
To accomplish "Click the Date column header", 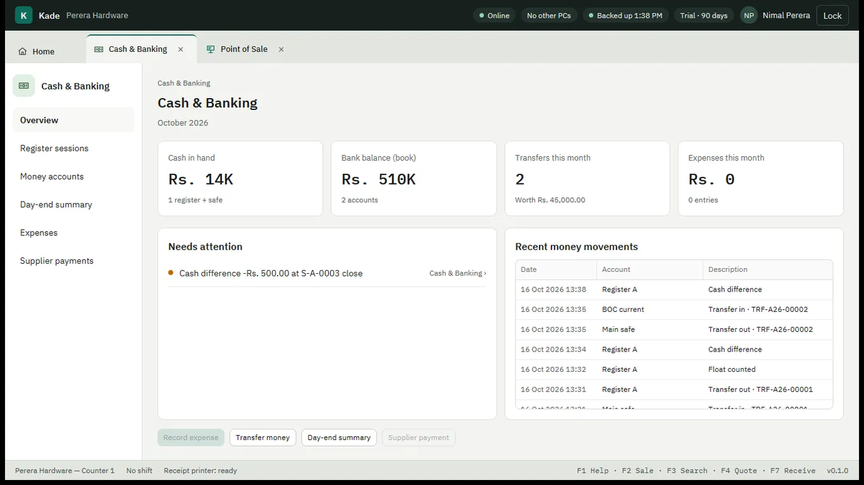I will (x=556, y=270).
